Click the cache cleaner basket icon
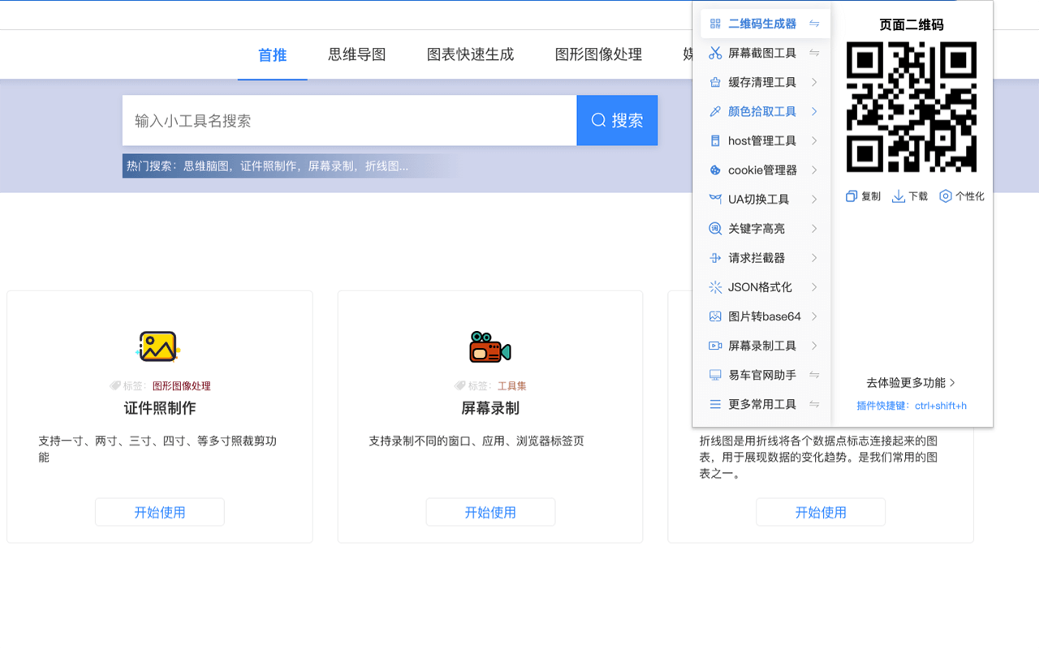Screen dimensions: 1039x649 click(715, 82)
